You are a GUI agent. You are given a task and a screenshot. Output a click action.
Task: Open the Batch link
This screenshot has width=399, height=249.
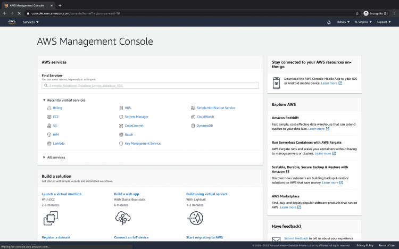pos(129,135)
